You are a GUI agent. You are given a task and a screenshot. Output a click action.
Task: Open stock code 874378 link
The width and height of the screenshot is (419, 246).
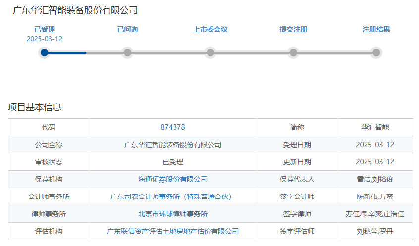[x=173, y=127]
